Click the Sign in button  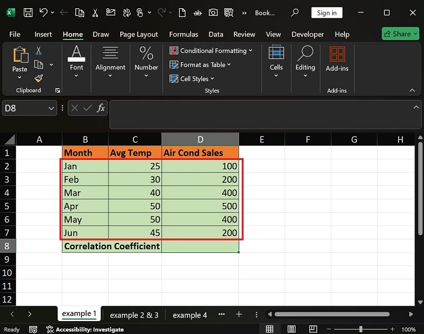(327, 13)
